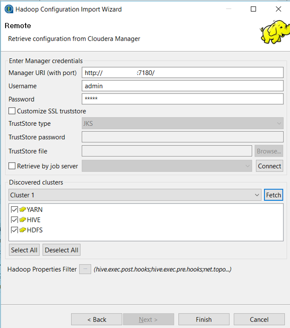Open the Hadoop Properties Filter ellipsis button
This screenshot has width=290, height=328.
(x=85, y=269)
